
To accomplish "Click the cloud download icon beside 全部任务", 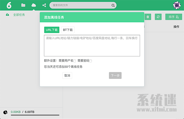I will (7, 15).
